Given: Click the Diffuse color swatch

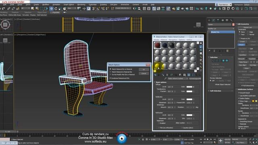Looking at the screenshot, I should (189, 87).
